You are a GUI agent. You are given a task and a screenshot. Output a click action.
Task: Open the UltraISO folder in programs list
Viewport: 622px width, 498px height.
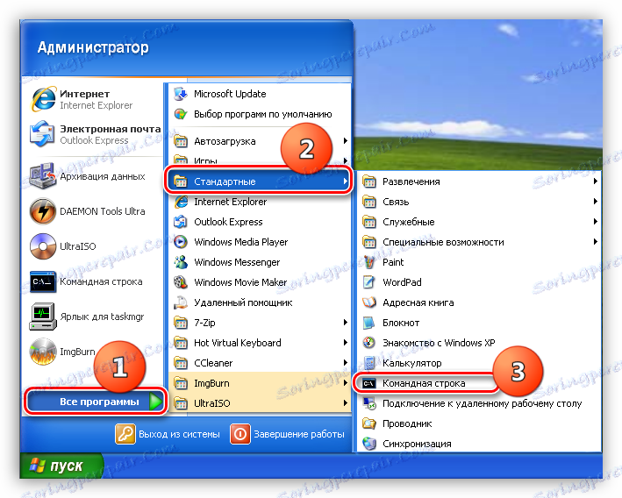point(260,403)
